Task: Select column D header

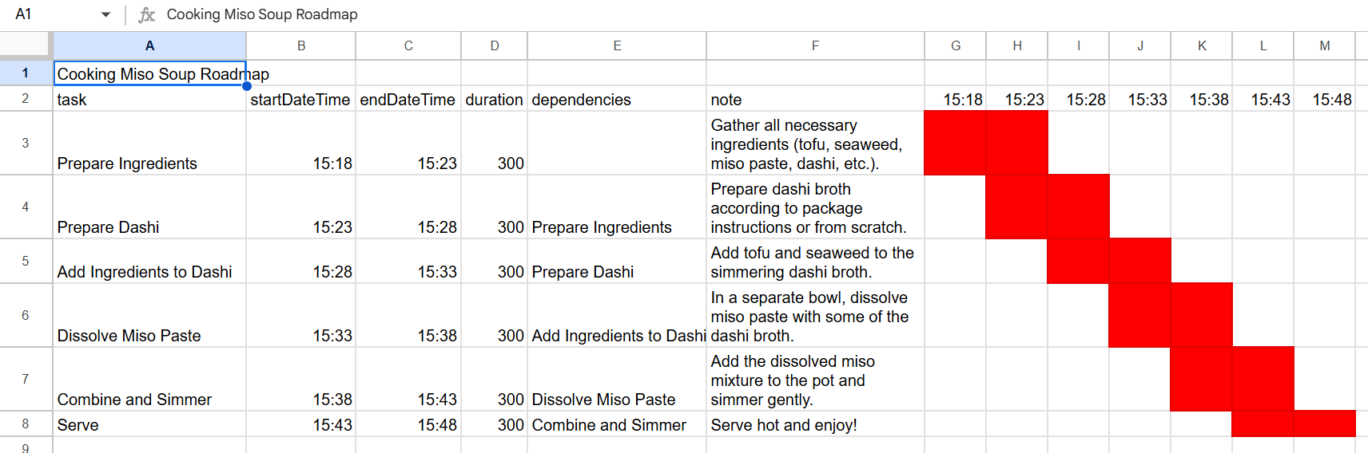Action: (495, 45)
